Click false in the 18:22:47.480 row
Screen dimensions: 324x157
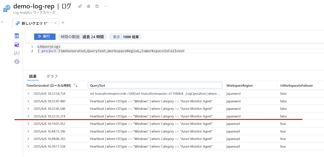283,101
